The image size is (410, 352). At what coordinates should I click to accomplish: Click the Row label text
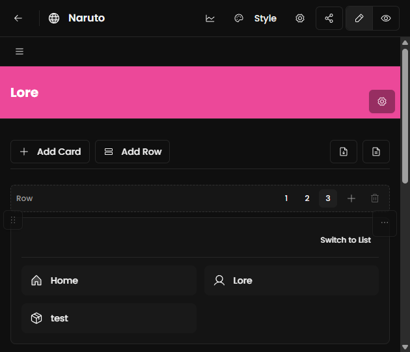coord(25,198)
